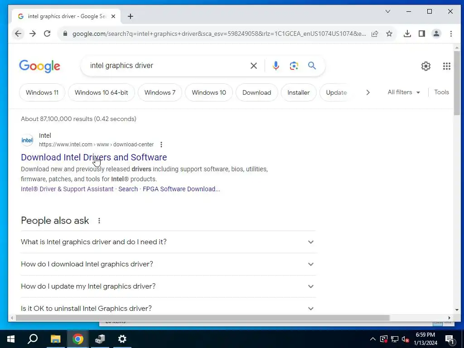464x348 pixels.
Task: Open the All filters dropdown
Action: (x=404, y=92)
